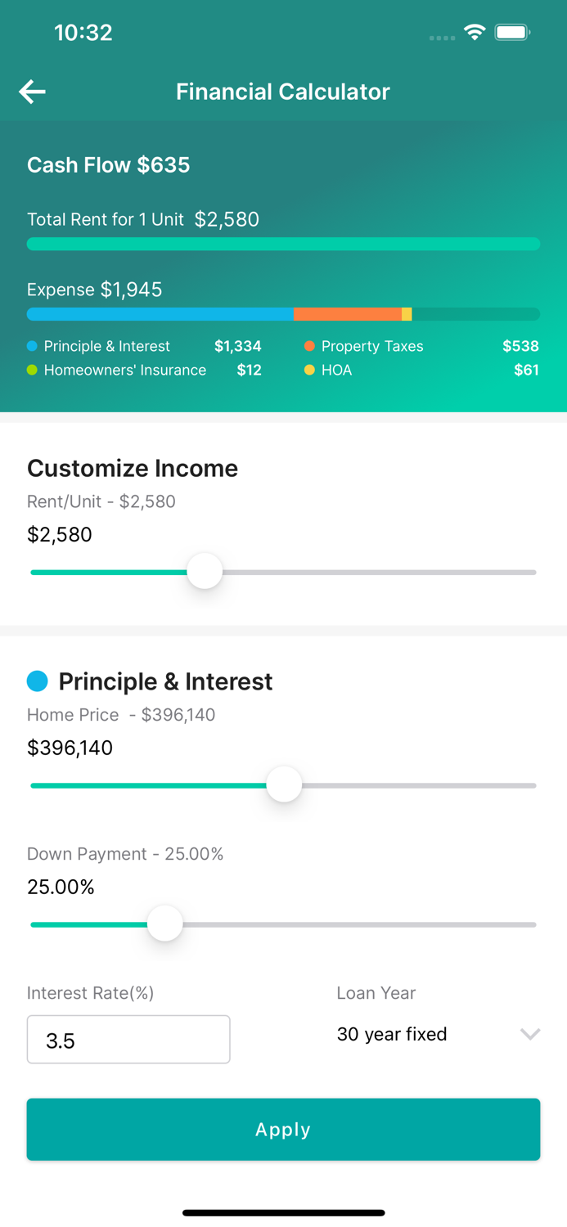567x1227 pixels.
Task: Click the orange Property Taxes legend dot
Action: pos(310,346)
